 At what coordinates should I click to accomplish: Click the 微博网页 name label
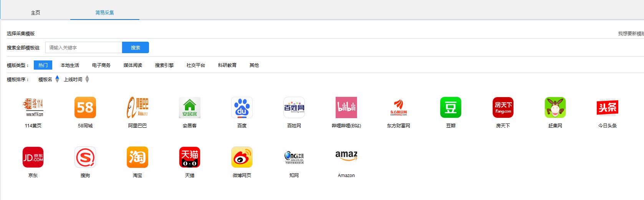pyautogui.click(x=242, y=176)
